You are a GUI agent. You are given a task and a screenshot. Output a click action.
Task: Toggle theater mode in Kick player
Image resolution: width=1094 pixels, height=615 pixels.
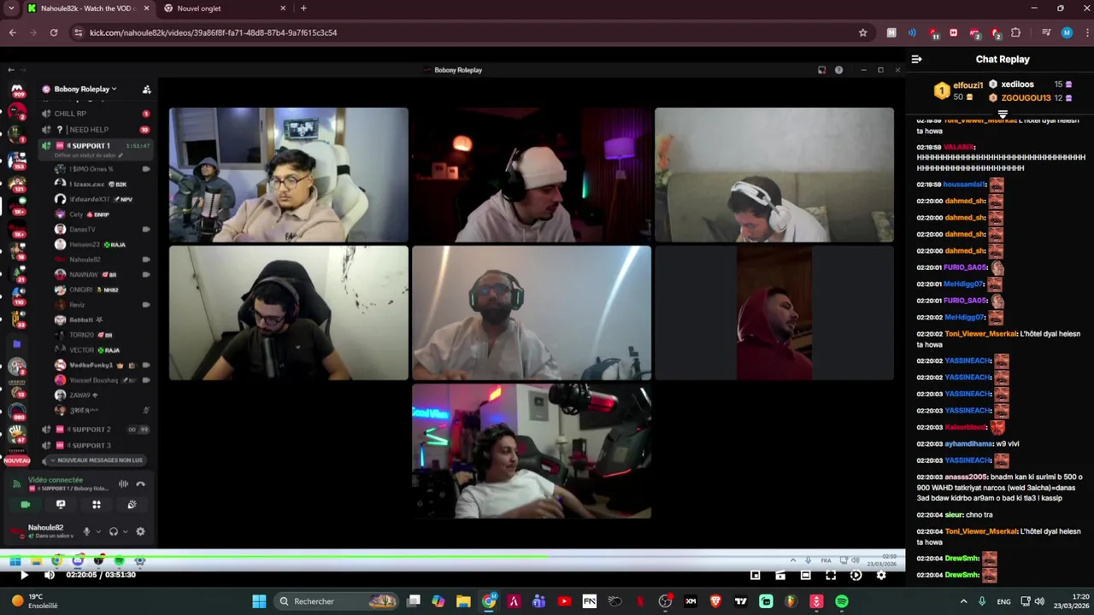click(805, 576)
